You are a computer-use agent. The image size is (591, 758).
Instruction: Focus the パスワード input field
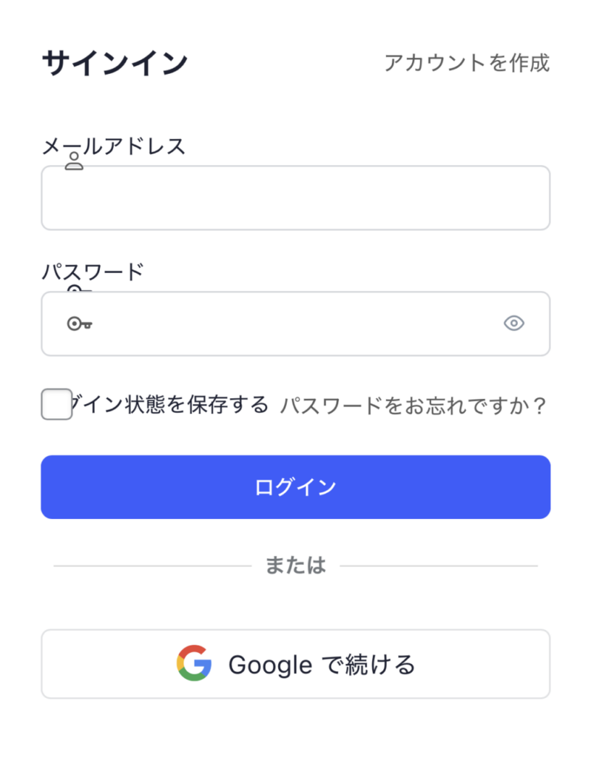(x=296, y=323)
